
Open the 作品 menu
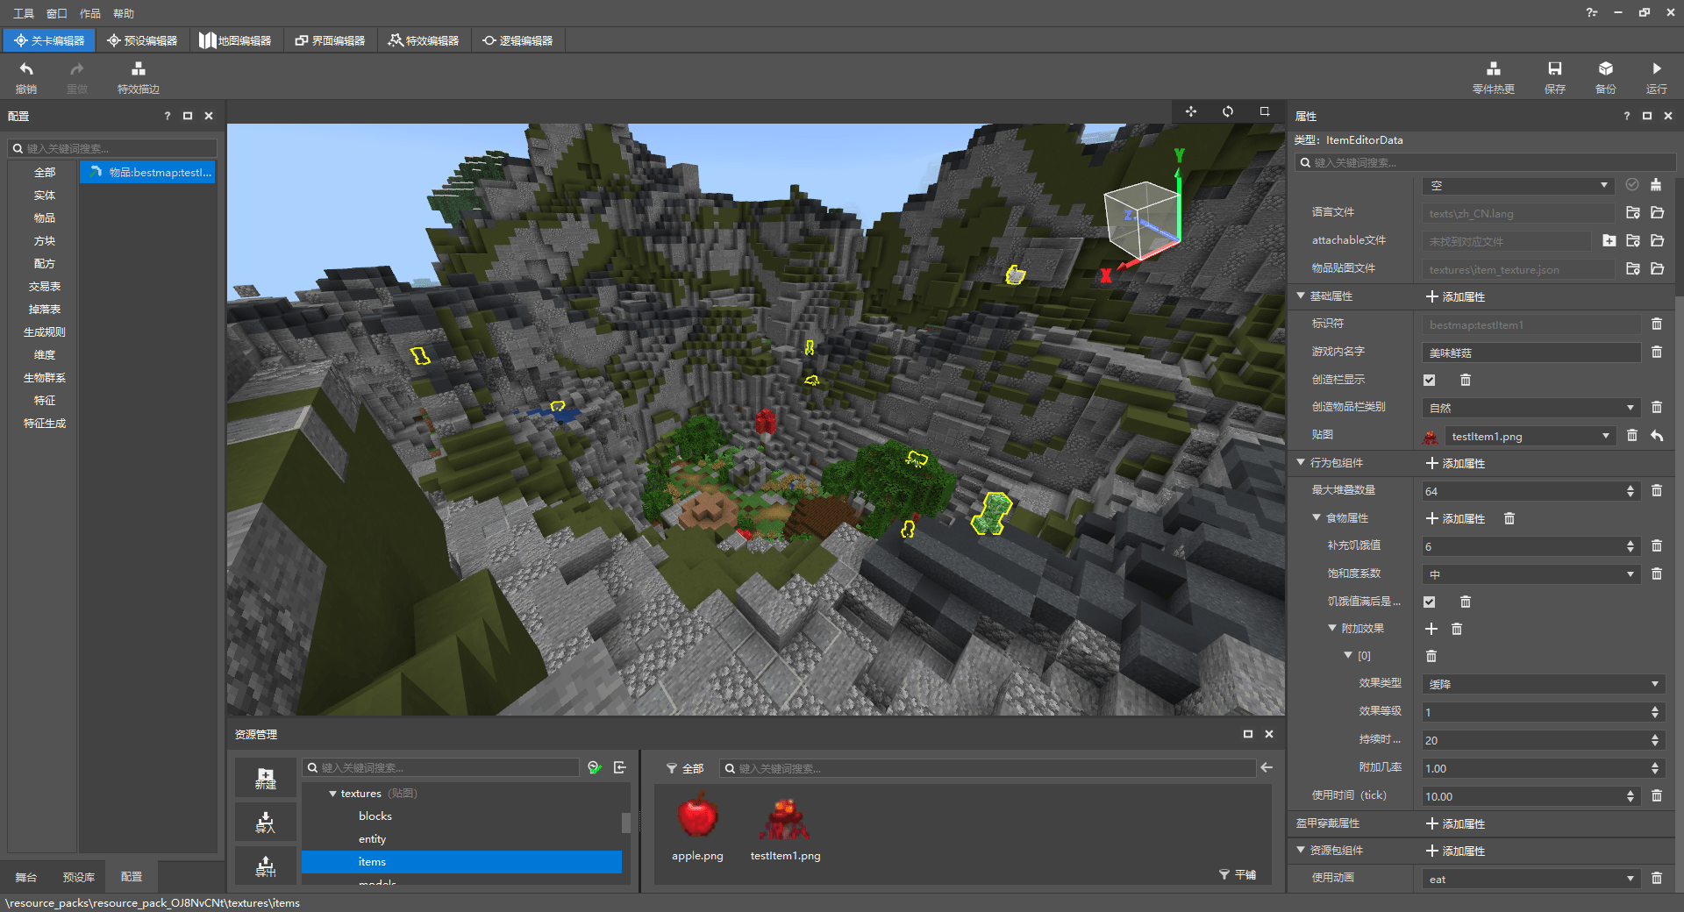point(90,13)
